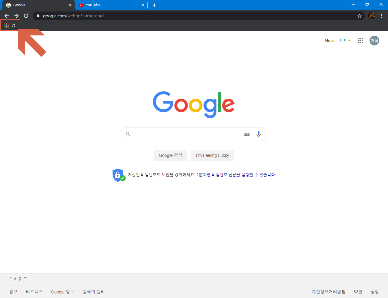The height and width of the screenshot is (298, 388).
Task: Switch to the YouTube tab
Action: click(112, 5)
